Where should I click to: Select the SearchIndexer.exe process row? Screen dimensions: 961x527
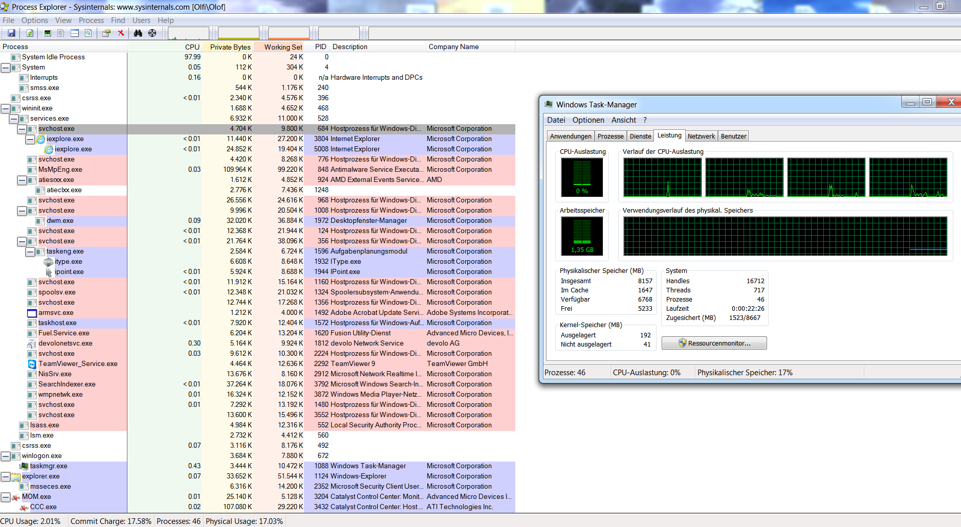[x=257, y=384]
